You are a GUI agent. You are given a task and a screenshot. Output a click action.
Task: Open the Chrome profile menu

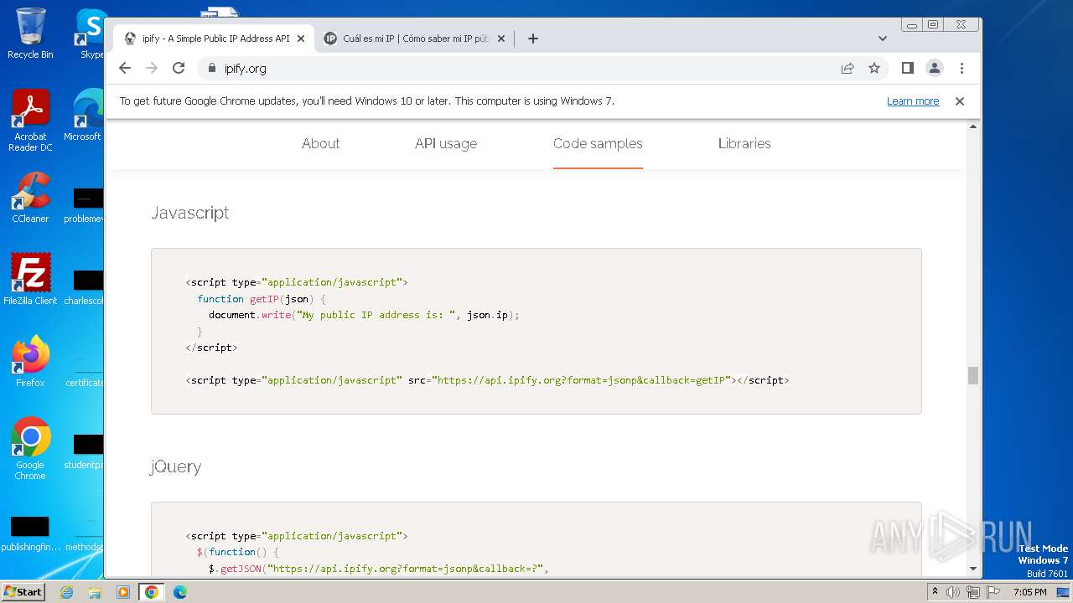[935, 68]
